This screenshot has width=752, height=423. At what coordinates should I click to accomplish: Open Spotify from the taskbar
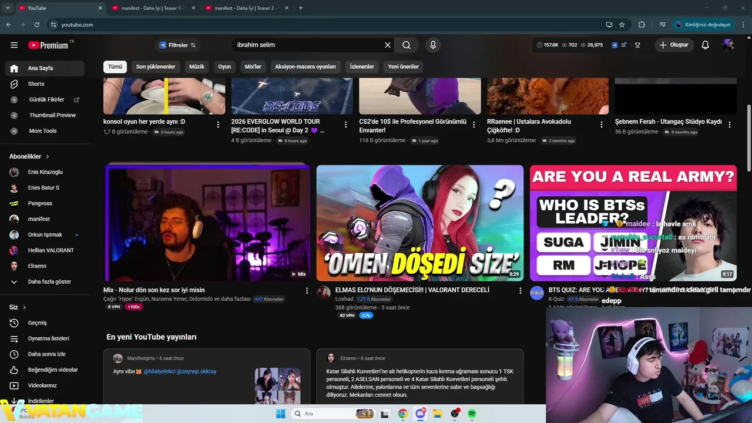[x=472, y=414]
